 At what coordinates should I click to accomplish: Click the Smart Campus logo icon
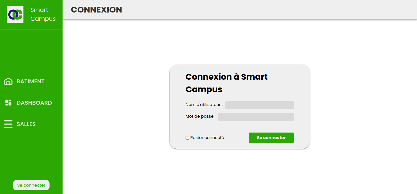[x=15, y=14]
